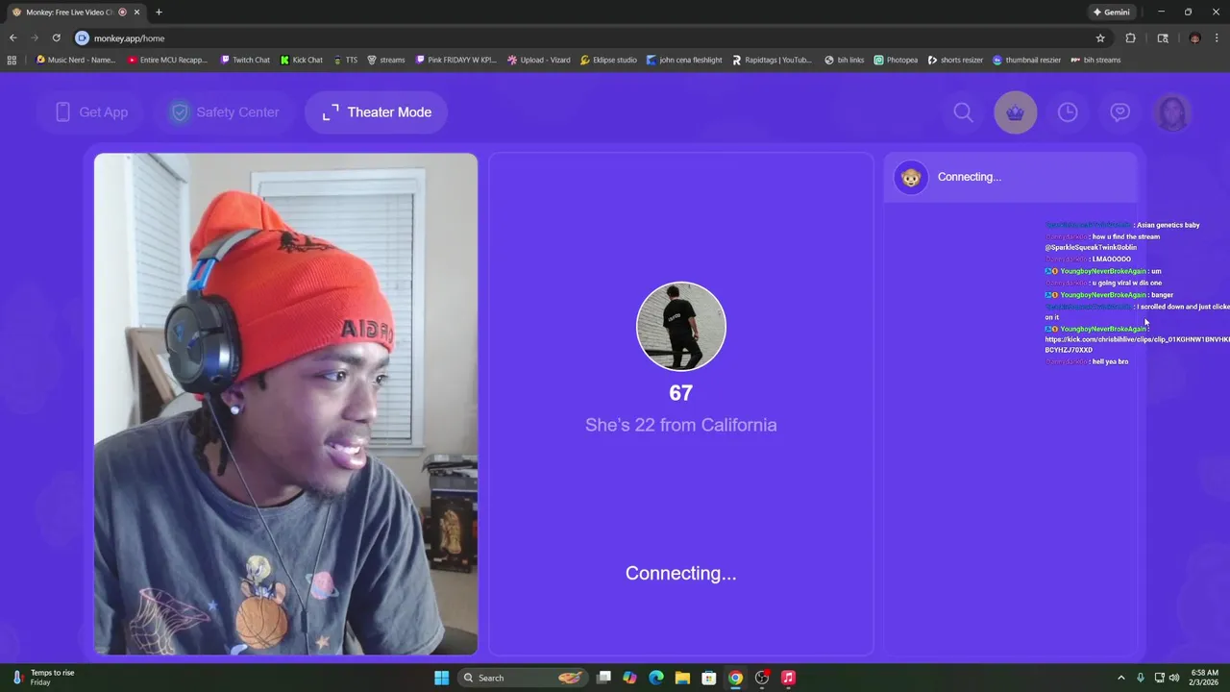Image resolution: width=1230 pixels, height=692 pixels.
Task: Open the crown premium icon
Action: tap(1016, 112)
